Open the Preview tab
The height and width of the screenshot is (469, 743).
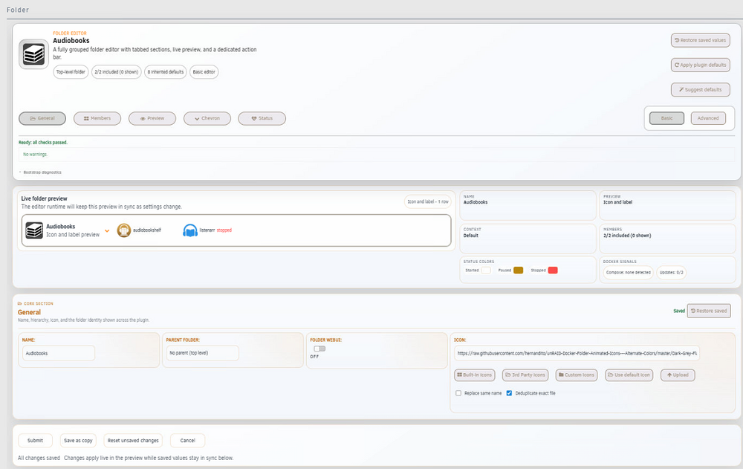pyautogui.click(x=152, y=119)
